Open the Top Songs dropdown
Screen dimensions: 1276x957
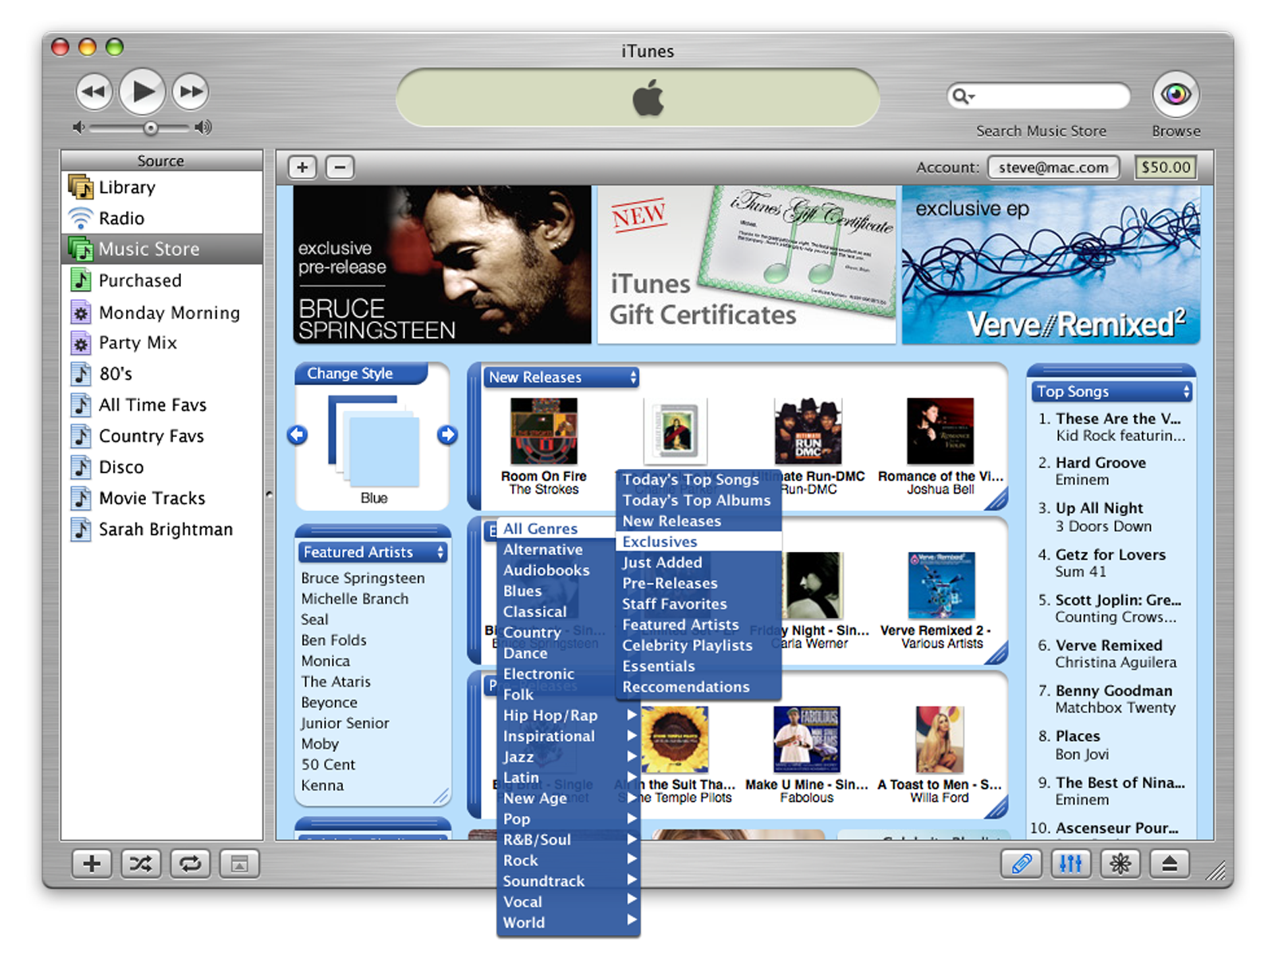[1113, 392]
